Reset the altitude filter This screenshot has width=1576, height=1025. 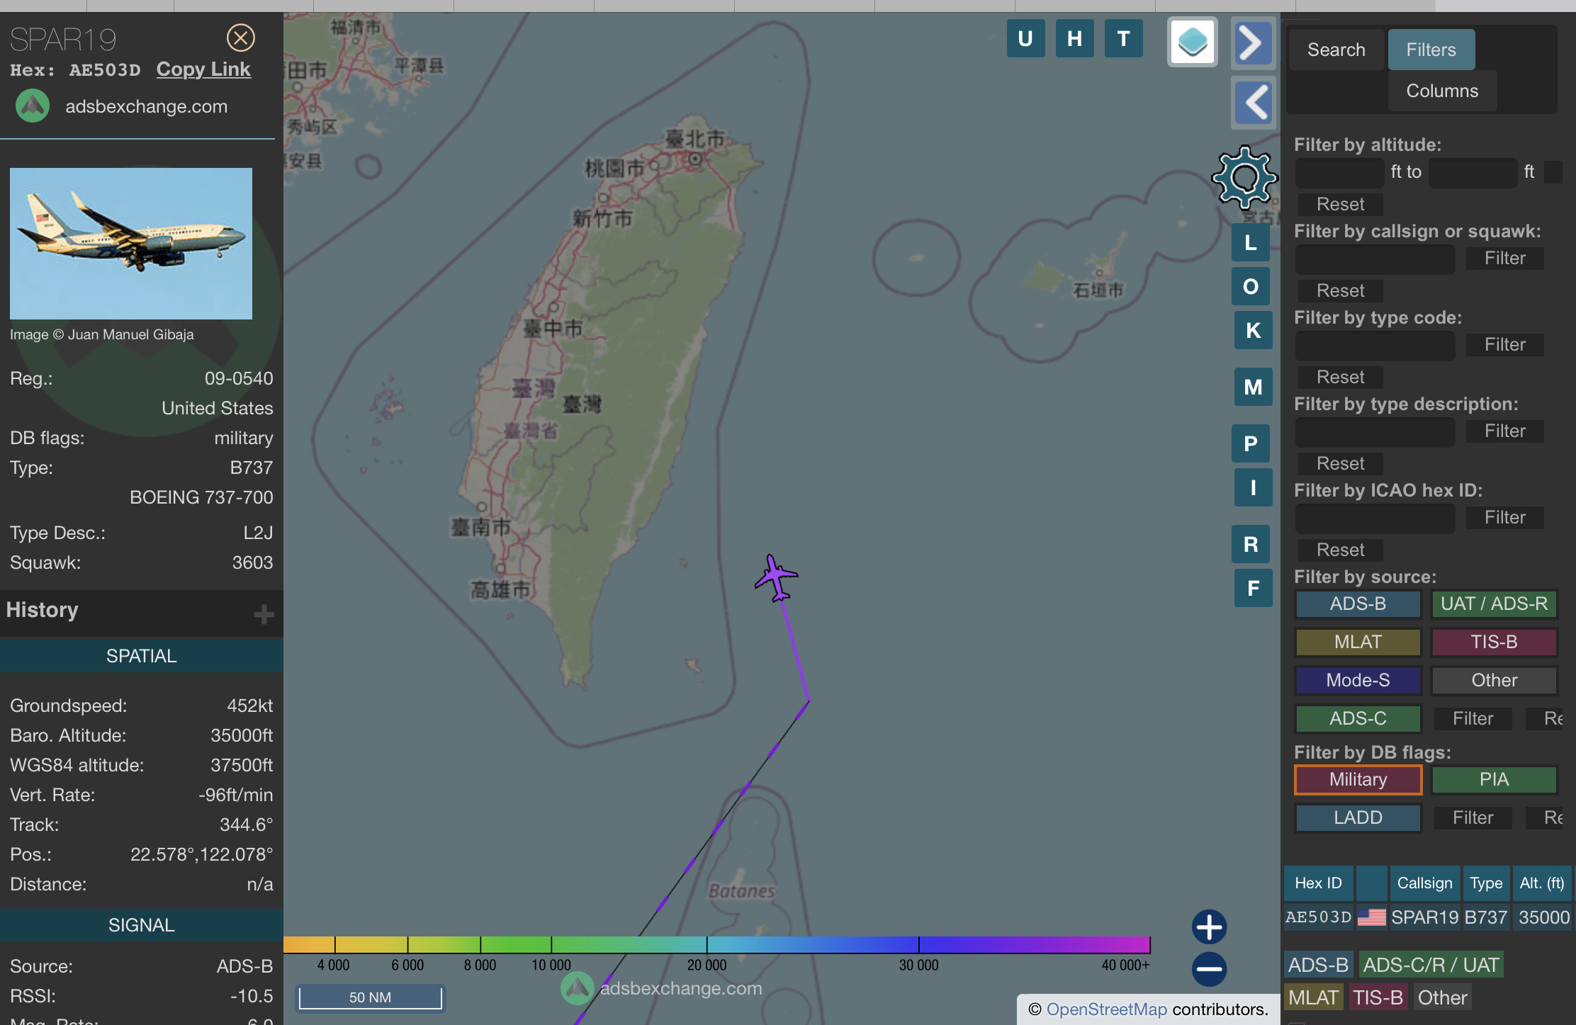coord(1340,205)
